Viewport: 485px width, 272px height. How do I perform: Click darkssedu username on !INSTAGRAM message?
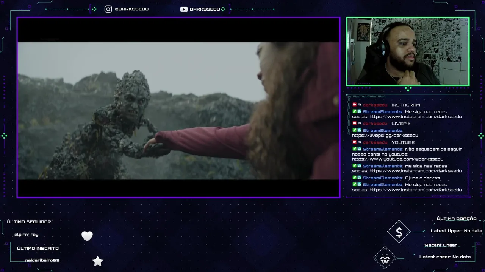point(375,105)
